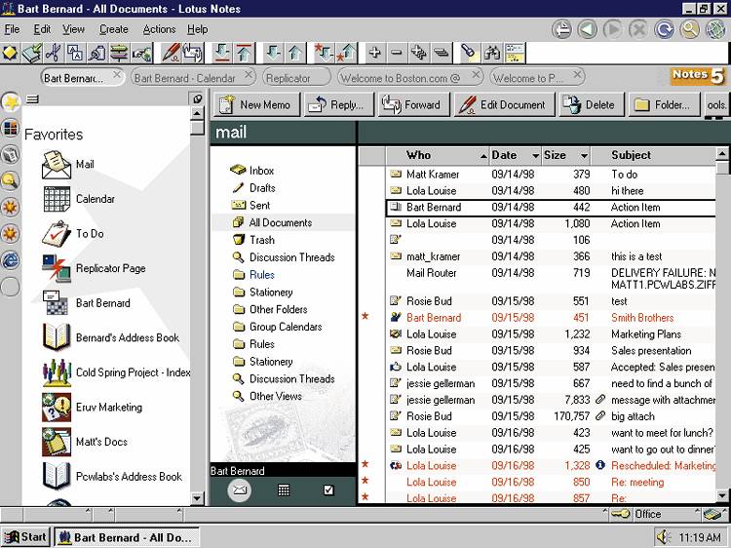Select the Smith Brothers message row
This screenshot has width=731, height=548.
pyautogui.click(x=538, y=318)
